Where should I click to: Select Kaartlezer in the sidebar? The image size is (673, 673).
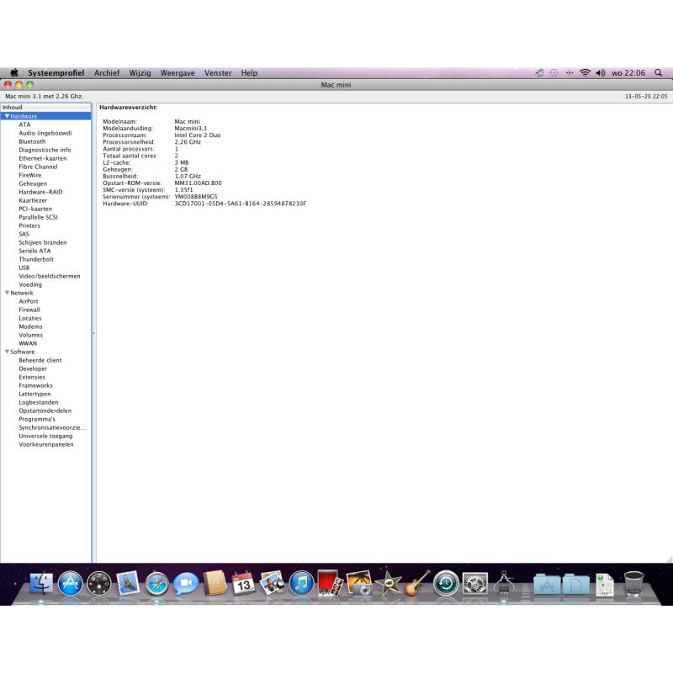[x=33, y=200]
